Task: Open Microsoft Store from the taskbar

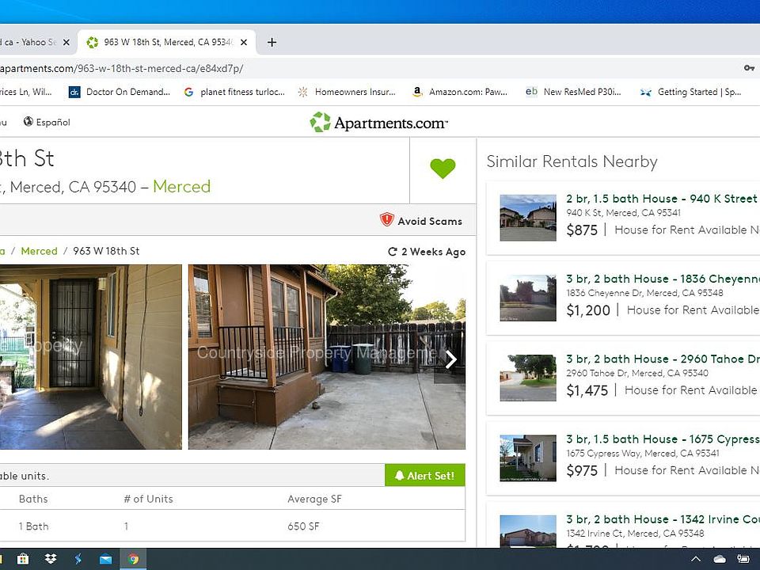Action: point(23,559)
